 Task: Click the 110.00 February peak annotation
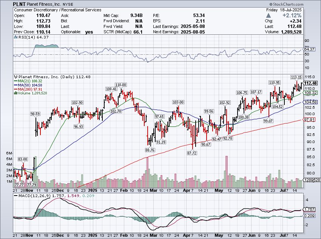(121, 85)
